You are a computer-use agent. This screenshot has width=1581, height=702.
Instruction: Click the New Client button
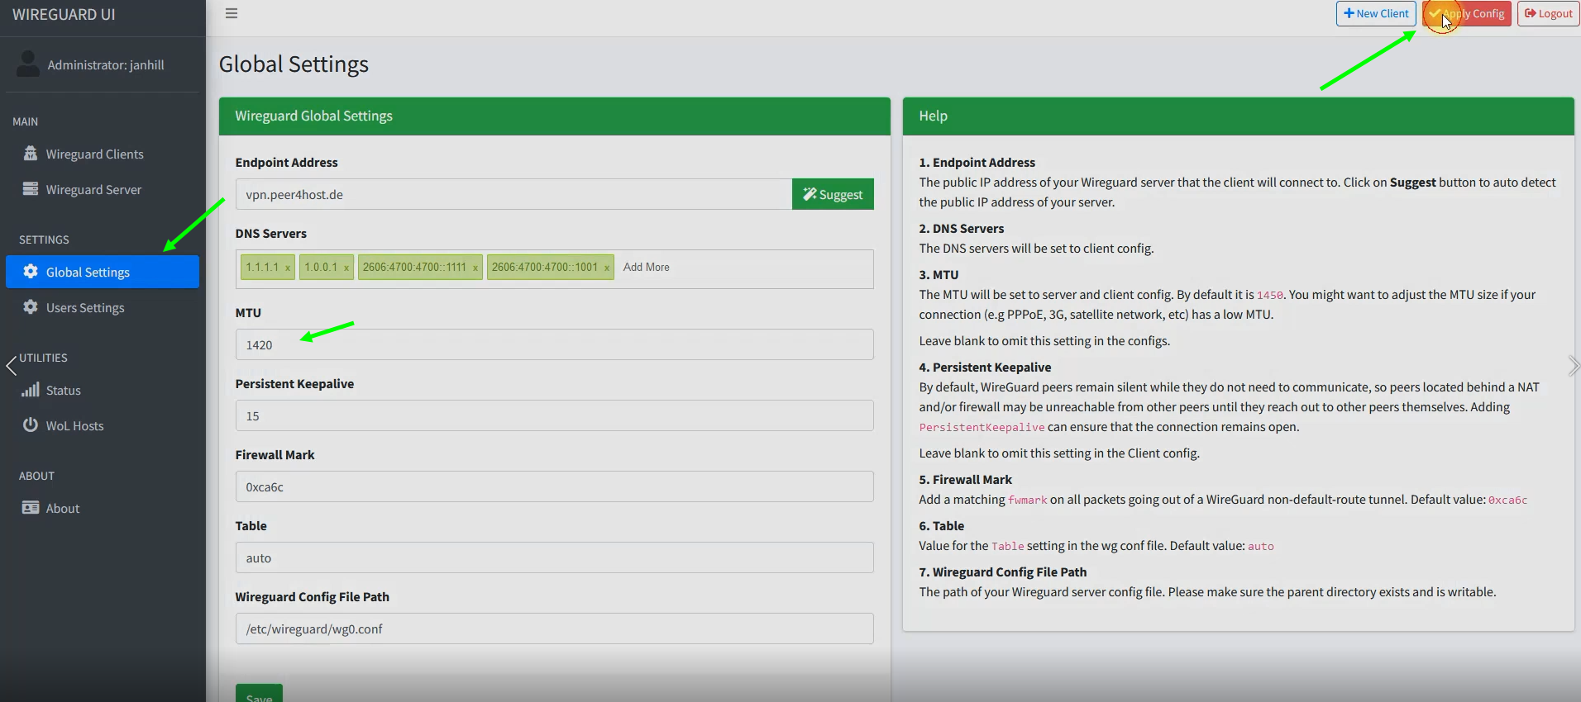point(1376,13)
